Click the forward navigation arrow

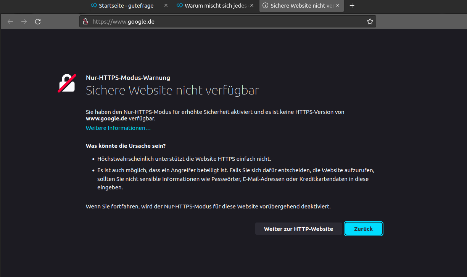24,21
